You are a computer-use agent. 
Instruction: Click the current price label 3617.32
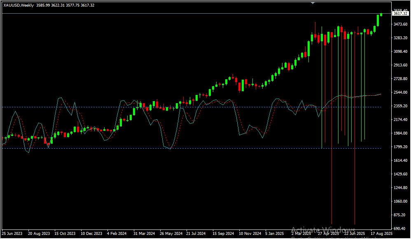(400, 14)
